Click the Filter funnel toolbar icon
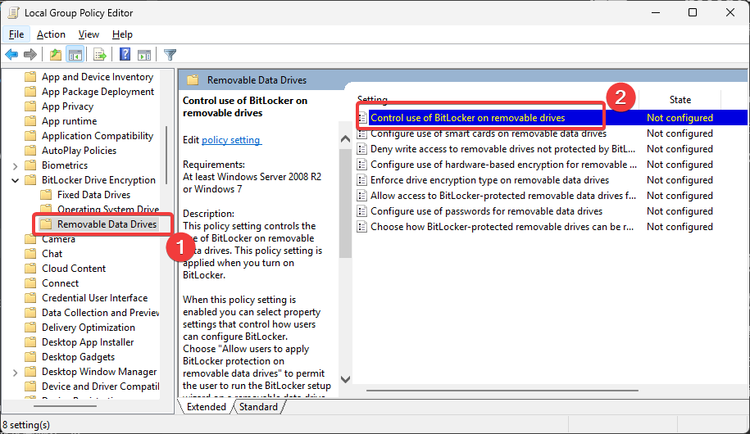This screenshot has width=750, height=434. (x=170, y=55)
